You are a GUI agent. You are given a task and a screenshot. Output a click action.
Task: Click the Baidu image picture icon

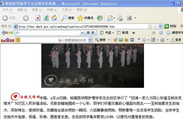click(x=121, y=40)
